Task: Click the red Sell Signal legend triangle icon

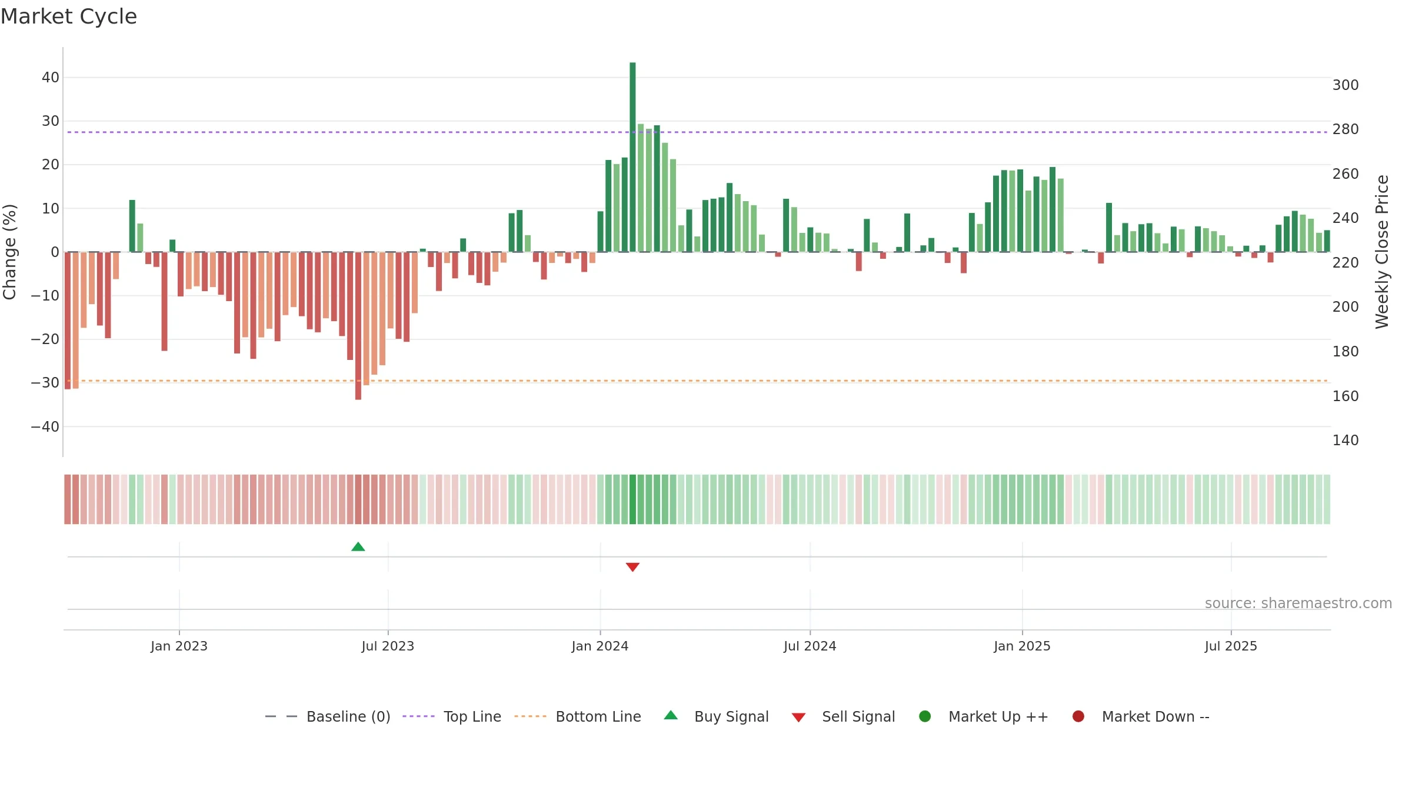Action: click(x=798, y=718)
